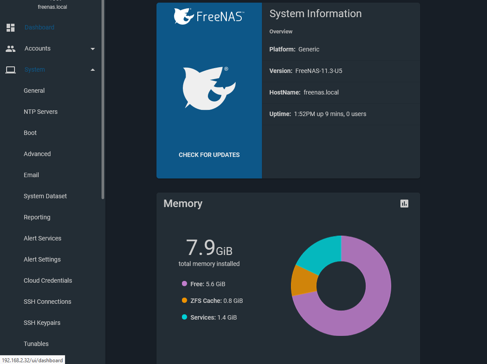This screenshot has width=487, height=364.
Task: Open General under System
Action: [34, 91]
